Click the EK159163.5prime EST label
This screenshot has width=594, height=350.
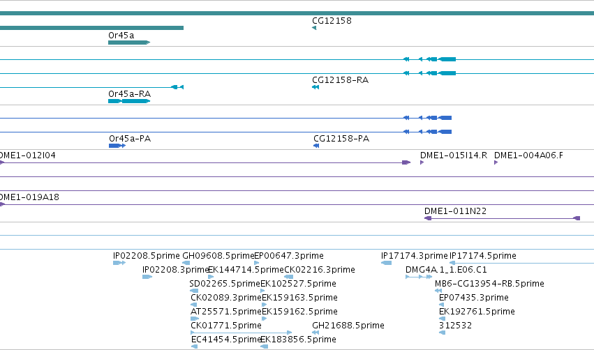[299, 298]
